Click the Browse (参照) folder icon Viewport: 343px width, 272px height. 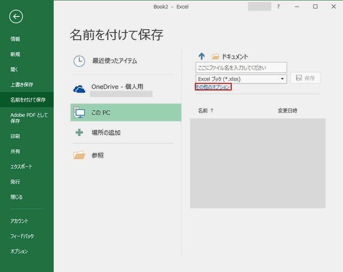pos(79,155)
